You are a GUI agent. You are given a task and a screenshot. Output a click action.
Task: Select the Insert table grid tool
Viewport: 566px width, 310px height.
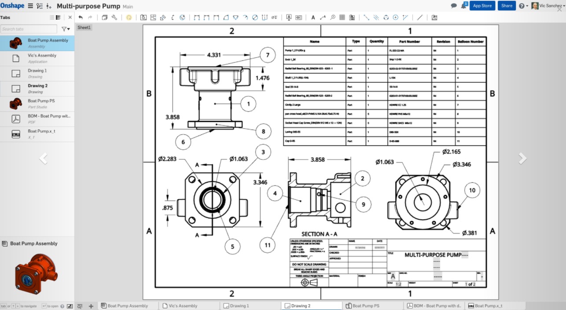click(x=342, y=18)
